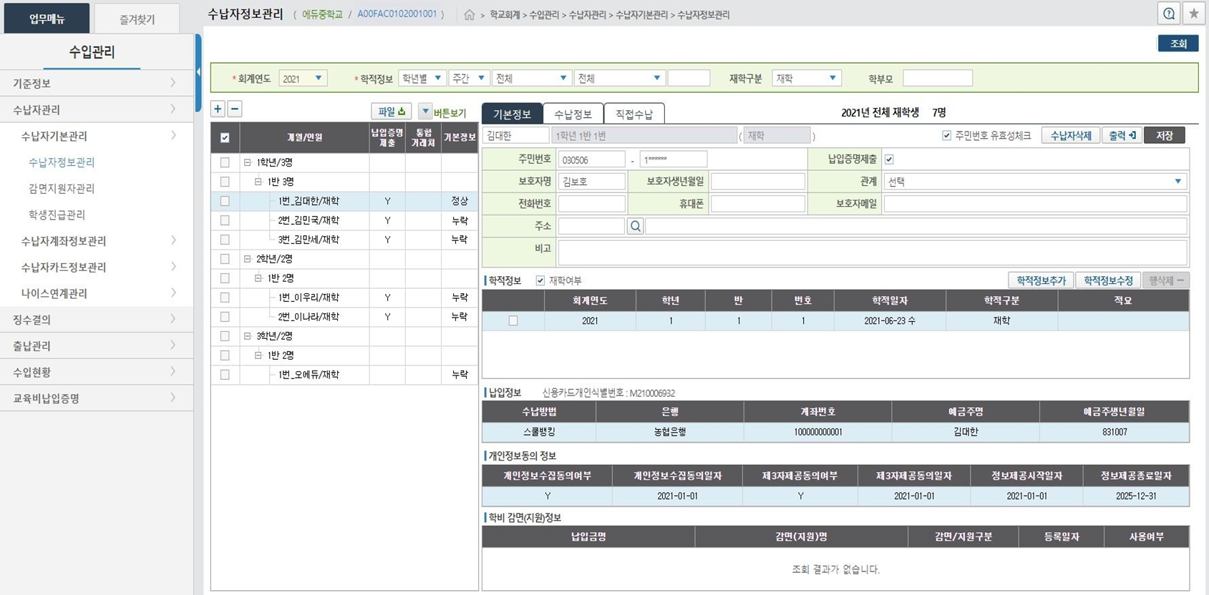1209x595 pixels.
Task: Toggle 주민번호 유효성체크 checkbox
Action: [946, 135]
